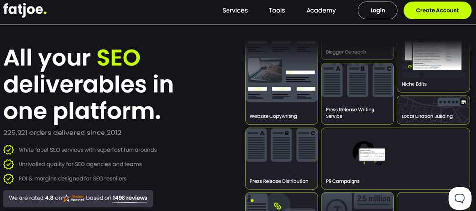Expand the Academy menu

321,10
